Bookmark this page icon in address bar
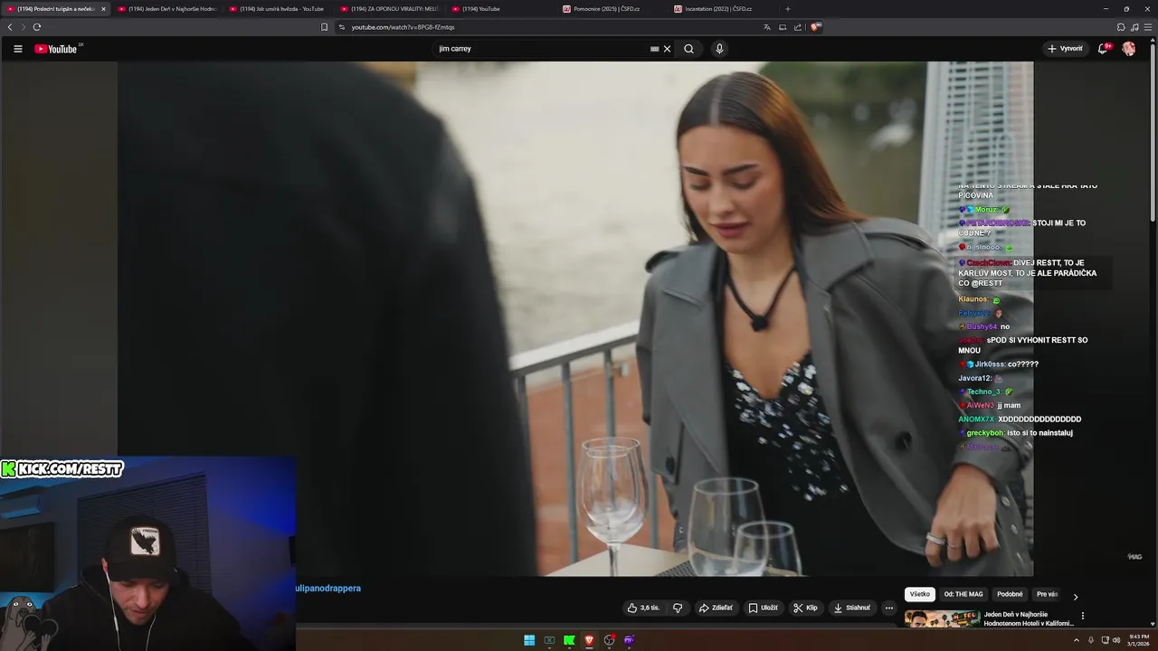Viewport: 1158px width, 651px height. pyautogui.click(x=325, y=27)
